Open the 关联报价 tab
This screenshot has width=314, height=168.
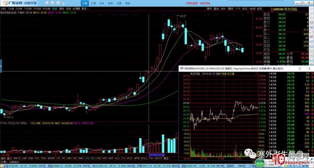point(14,162)
